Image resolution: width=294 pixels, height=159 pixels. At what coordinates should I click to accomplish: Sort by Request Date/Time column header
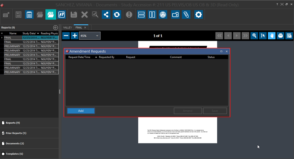click(x=79, y=57)
